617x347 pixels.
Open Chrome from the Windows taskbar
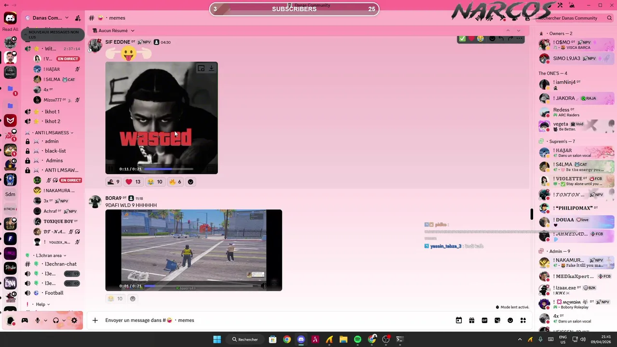coord(287,339)
